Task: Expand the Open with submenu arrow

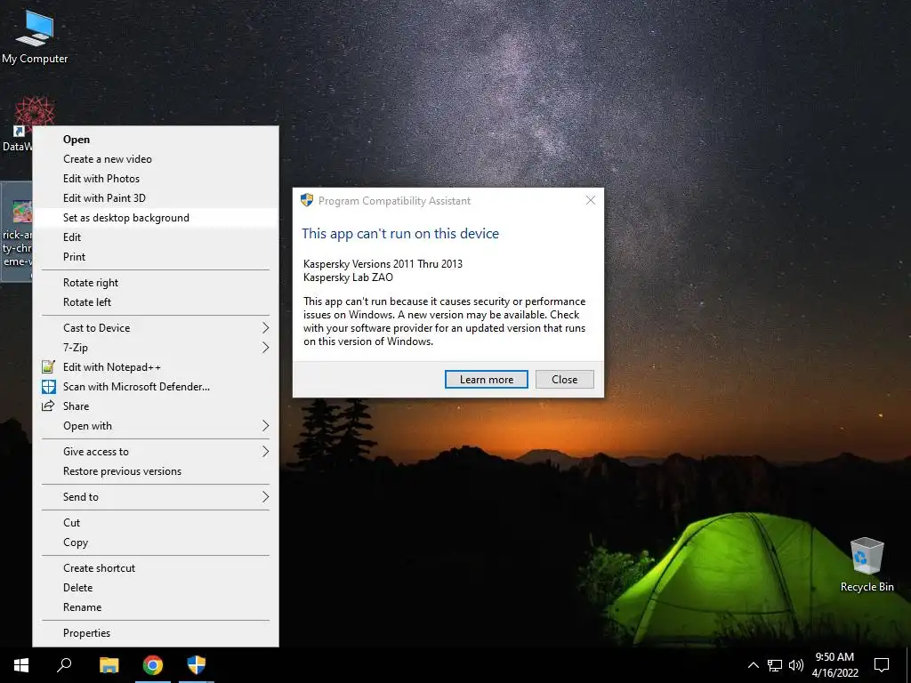Action: (265, 426)
